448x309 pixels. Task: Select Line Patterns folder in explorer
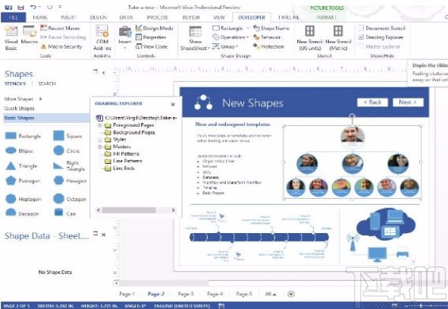(124, 161)
